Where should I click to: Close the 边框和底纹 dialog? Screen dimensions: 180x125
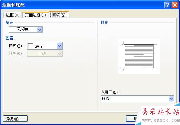pyautogui.click(x=175, y=5)
